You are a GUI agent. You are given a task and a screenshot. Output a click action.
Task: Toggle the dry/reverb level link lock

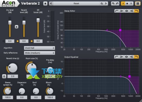click(17, 27)
